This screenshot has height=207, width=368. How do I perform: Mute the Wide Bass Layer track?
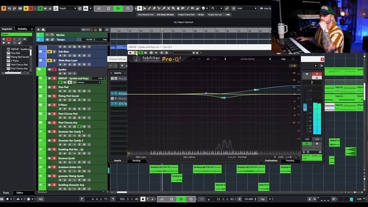[49, 60]
